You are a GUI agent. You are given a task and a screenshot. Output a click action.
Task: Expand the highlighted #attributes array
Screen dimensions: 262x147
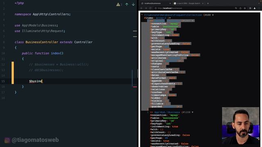(183, 58)
